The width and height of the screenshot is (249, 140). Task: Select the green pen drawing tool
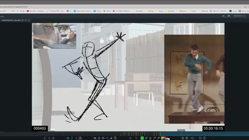(x=146, y=138)
